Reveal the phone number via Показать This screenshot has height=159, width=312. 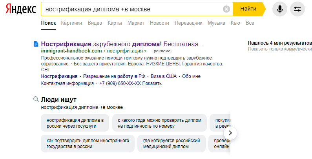152,83
